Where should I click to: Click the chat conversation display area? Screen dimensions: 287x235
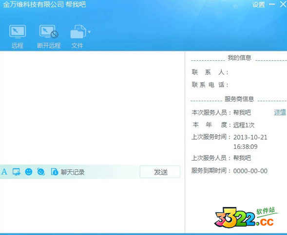(x=92, y=108)
